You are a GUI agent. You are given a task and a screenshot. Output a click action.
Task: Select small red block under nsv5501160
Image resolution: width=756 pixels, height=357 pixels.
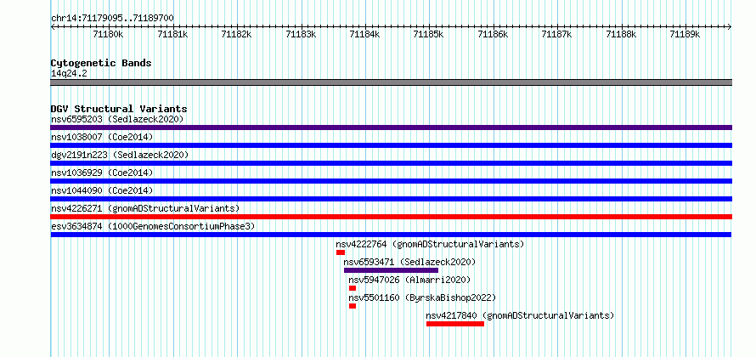click(x=353, y=306)
